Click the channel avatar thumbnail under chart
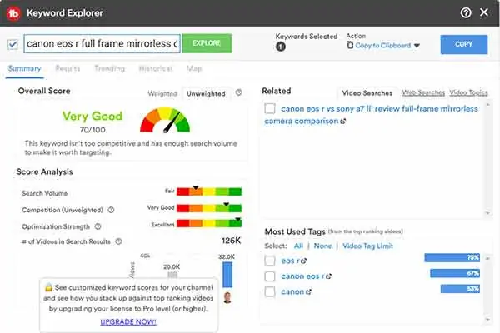This screenshot has height=333, width=500. [227, 297]
